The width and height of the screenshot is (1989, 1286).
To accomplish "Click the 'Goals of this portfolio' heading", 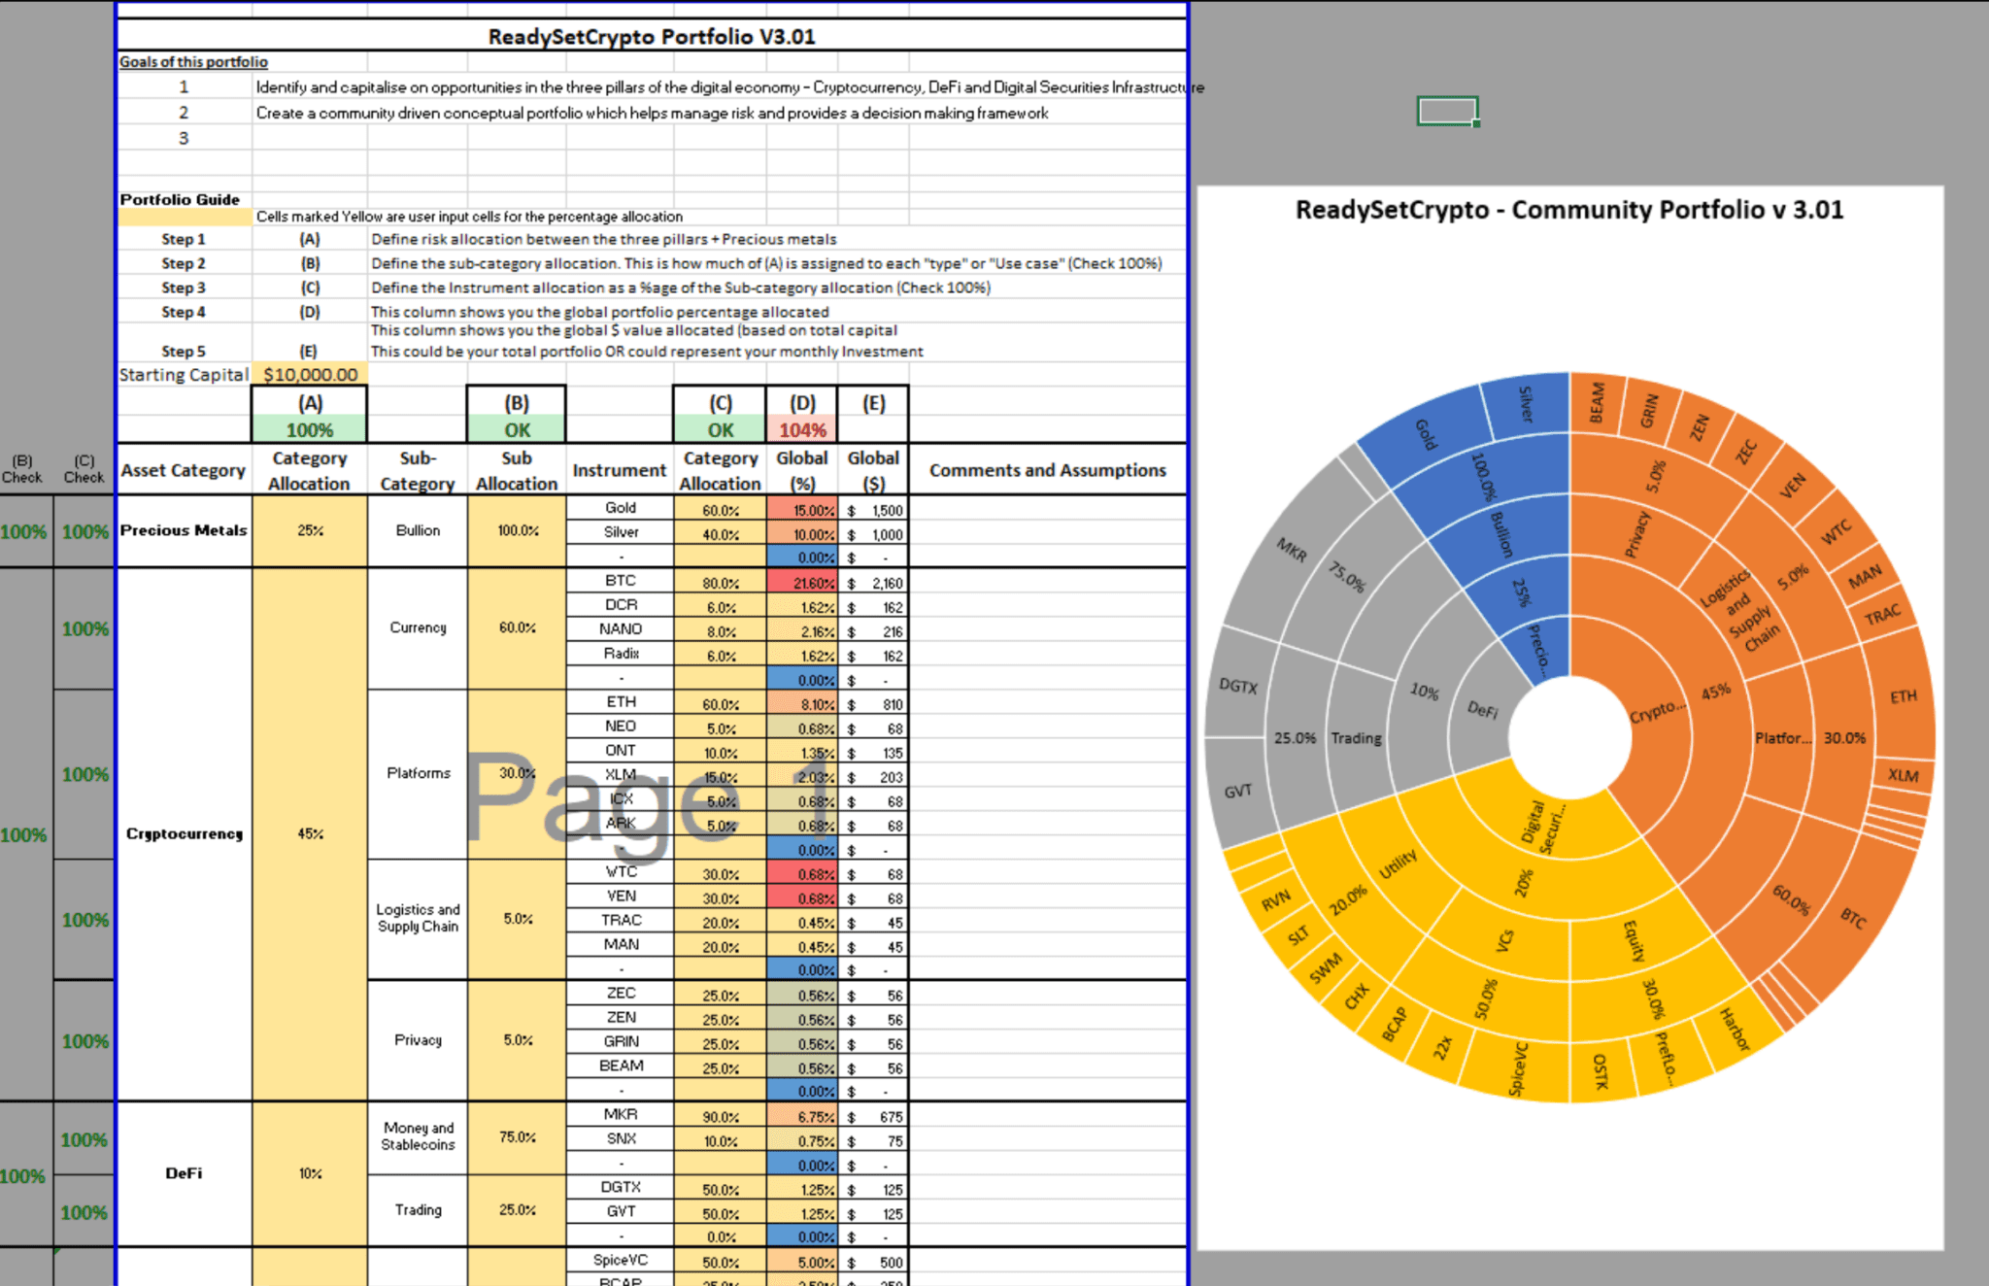I will [193, 62].
